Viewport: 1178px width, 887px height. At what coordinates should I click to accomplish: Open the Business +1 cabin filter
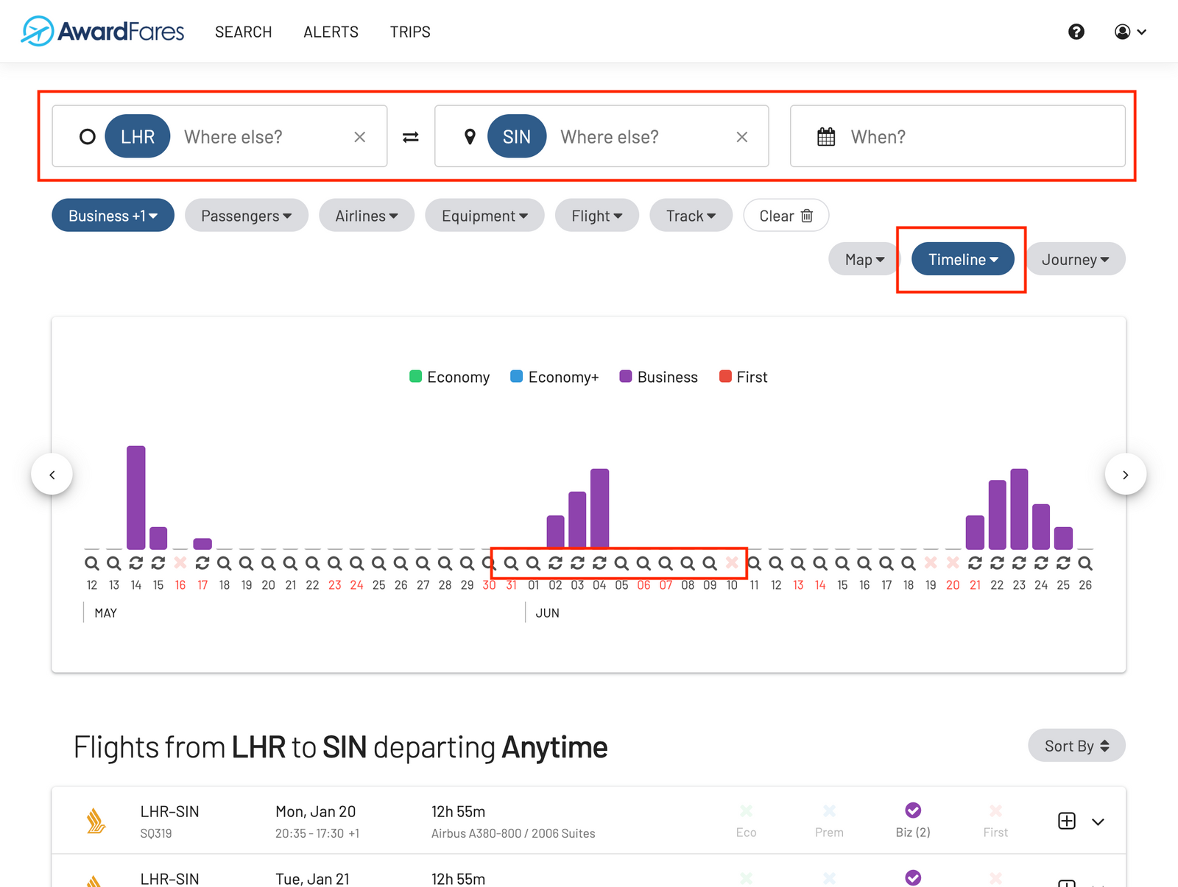(x=113, y=216)
